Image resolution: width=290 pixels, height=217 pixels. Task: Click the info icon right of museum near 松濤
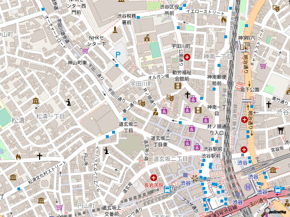tap(69, 102)
